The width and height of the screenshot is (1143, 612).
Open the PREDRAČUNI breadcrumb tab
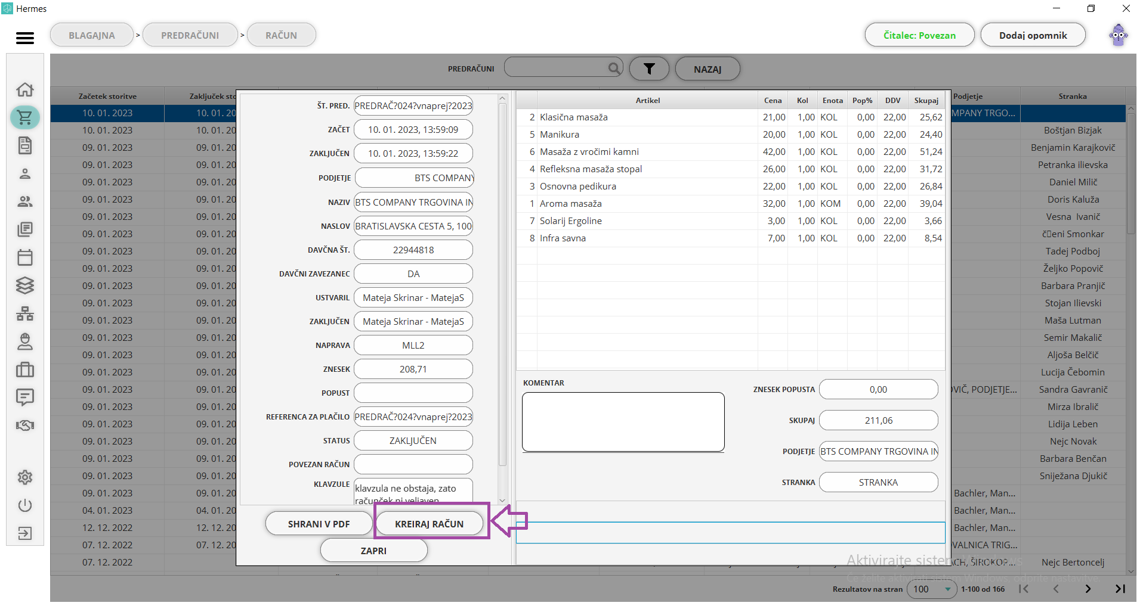[190, 35]
